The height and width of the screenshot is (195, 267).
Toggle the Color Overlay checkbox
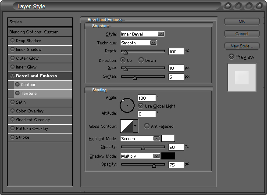tap(12, 111)
